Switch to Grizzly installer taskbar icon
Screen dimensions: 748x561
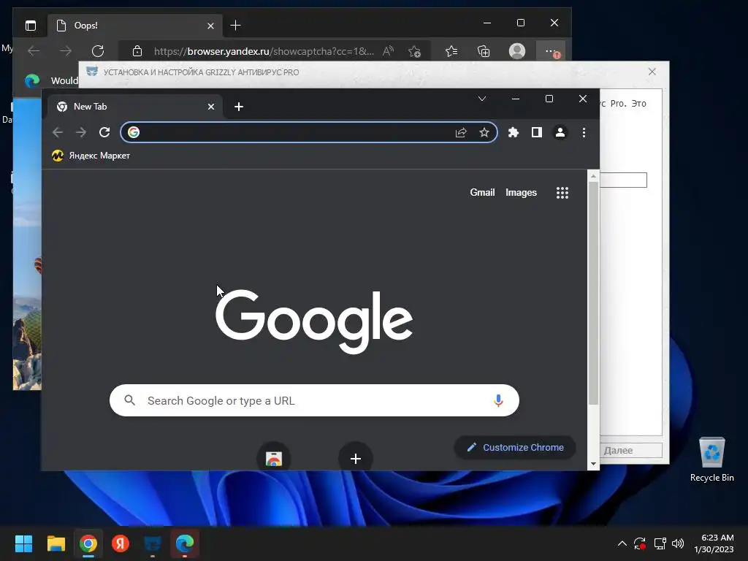point(153,543)
